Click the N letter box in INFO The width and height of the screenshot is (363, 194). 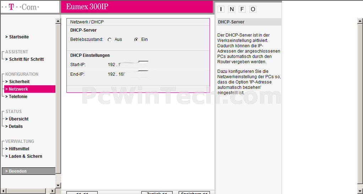pyautogui.click(x=232, y=9)
